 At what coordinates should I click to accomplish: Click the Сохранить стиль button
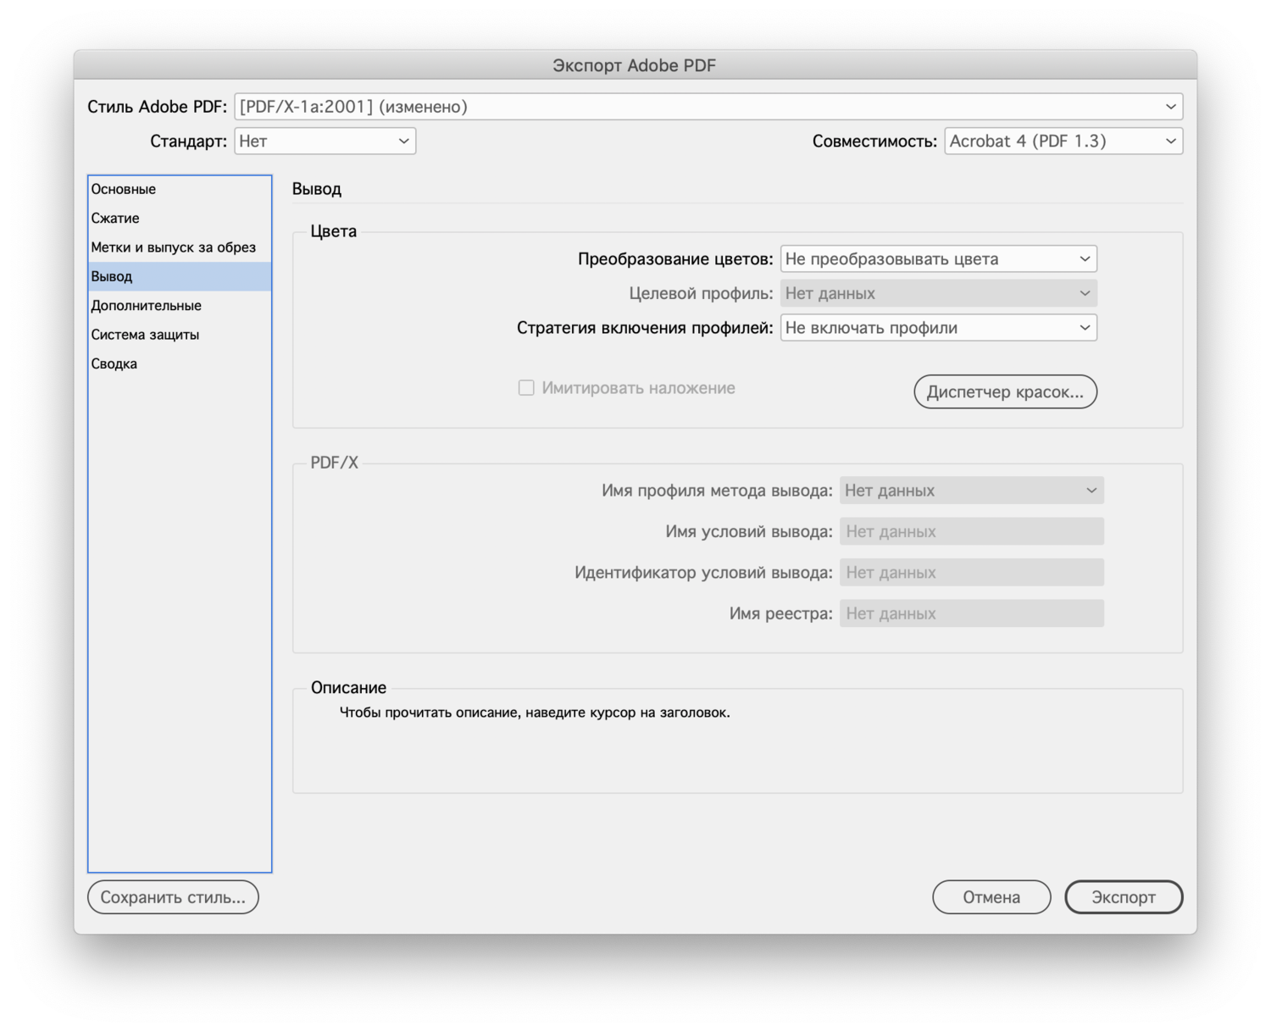173,897
